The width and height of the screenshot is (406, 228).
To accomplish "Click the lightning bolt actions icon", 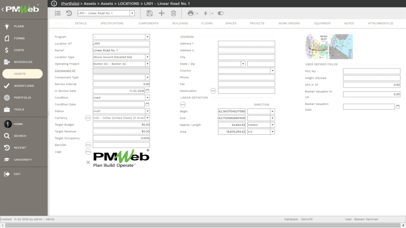I will point(206,13).
